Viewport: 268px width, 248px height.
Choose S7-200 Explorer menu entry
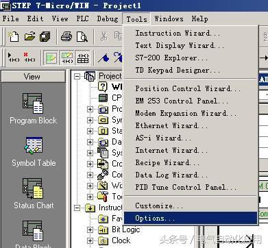tap(191, 58)
